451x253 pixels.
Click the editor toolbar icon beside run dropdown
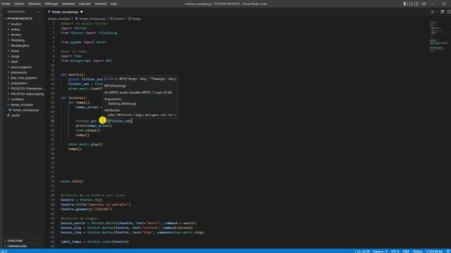click(x=443, y=12)
